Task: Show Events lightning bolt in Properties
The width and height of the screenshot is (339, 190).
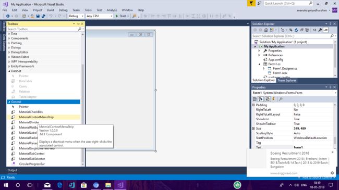Action: (x=273, y=99)
